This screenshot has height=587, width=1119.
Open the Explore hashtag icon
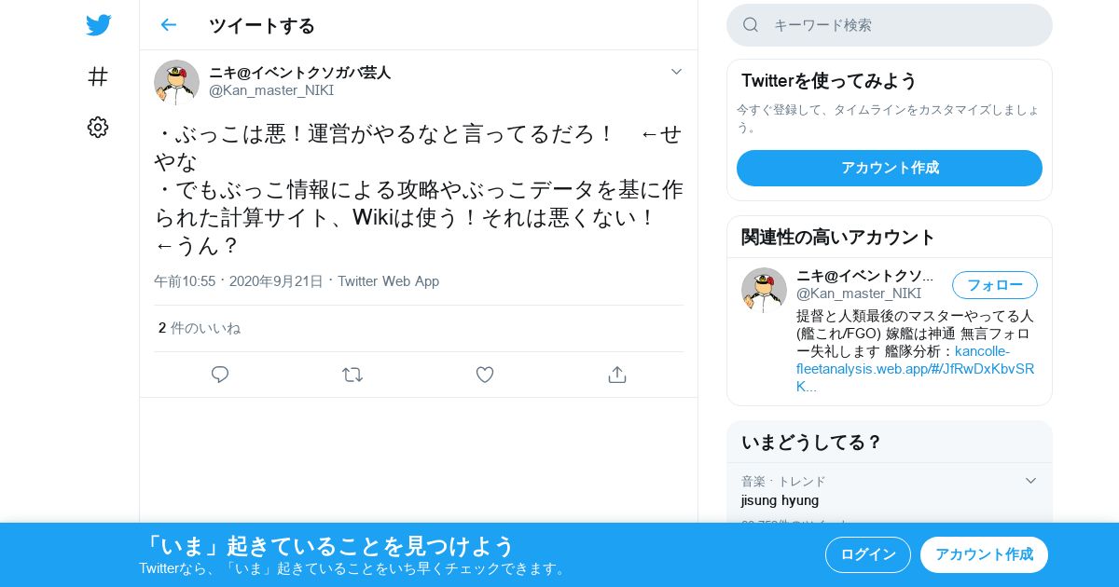pos(98,76)
